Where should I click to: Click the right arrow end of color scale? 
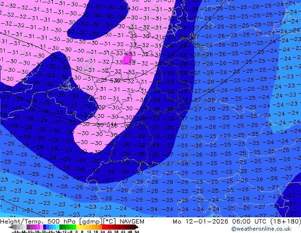137,227
